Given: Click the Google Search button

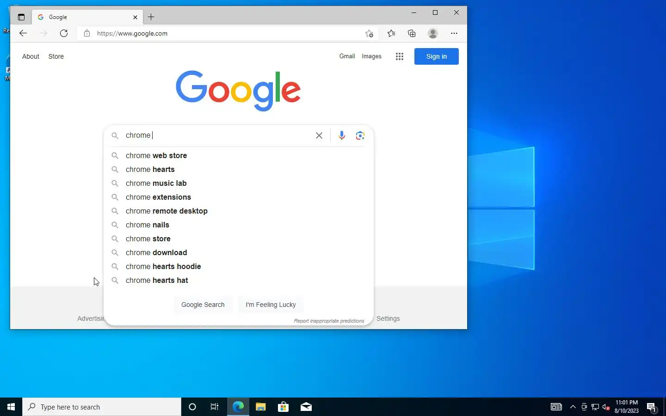Looking at the screenshot, I should pos(203,305).
